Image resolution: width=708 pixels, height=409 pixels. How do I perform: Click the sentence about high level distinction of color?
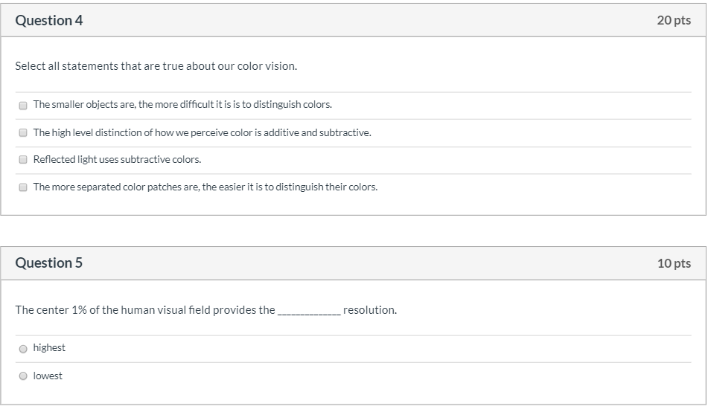pyautogui.click(x=202, y=132)
